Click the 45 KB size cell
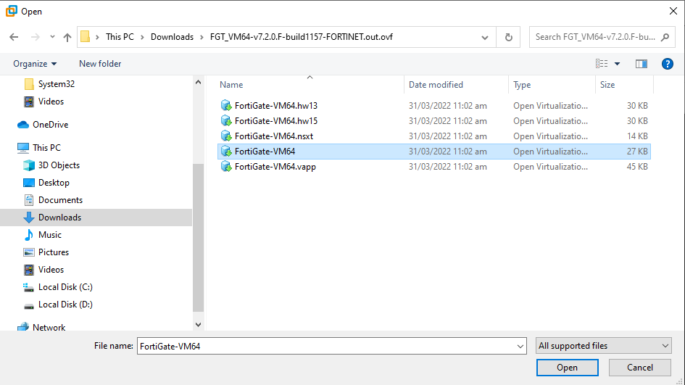 637,167
